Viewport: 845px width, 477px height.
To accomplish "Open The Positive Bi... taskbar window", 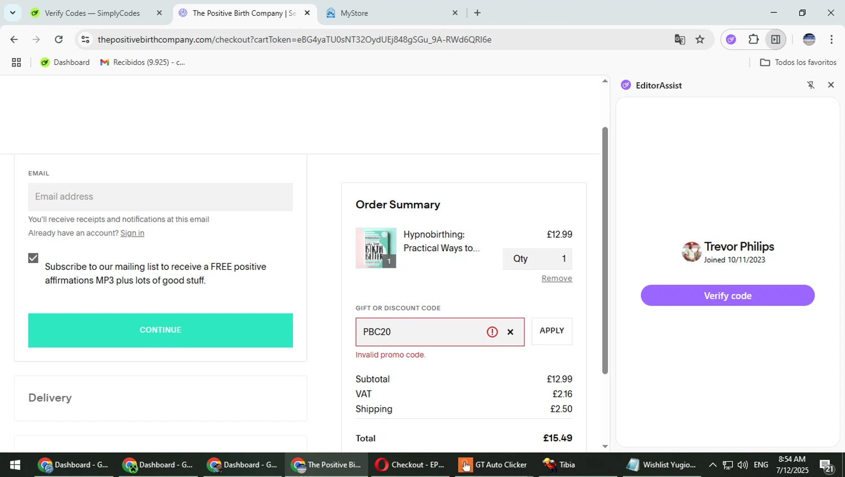I will coord(327,465).
